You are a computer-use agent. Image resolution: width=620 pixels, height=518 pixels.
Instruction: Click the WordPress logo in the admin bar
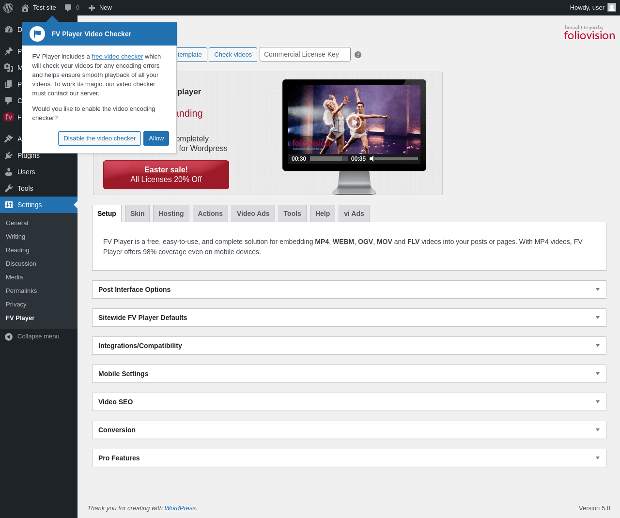pyautogui.click(x=8, y=8)
